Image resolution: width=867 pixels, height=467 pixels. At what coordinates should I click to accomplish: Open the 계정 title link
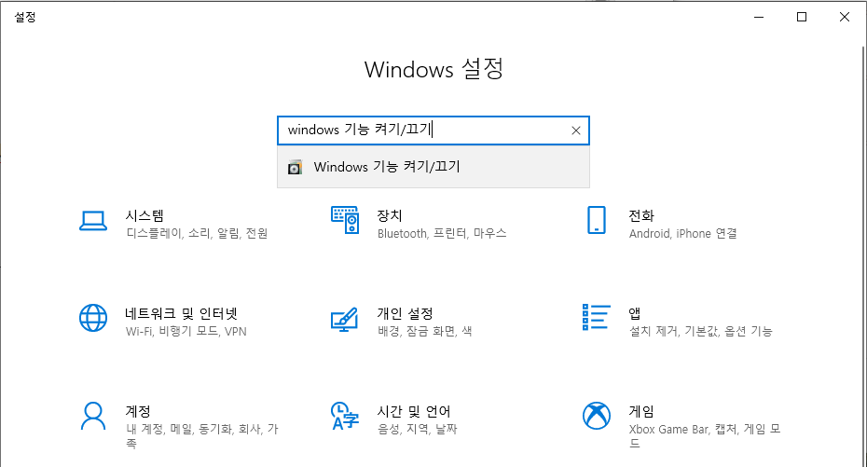coord(138,411)
